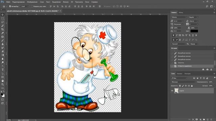Open auto-select target Слой dropdown
The image size is (216, 121).
tap(25, 6)
